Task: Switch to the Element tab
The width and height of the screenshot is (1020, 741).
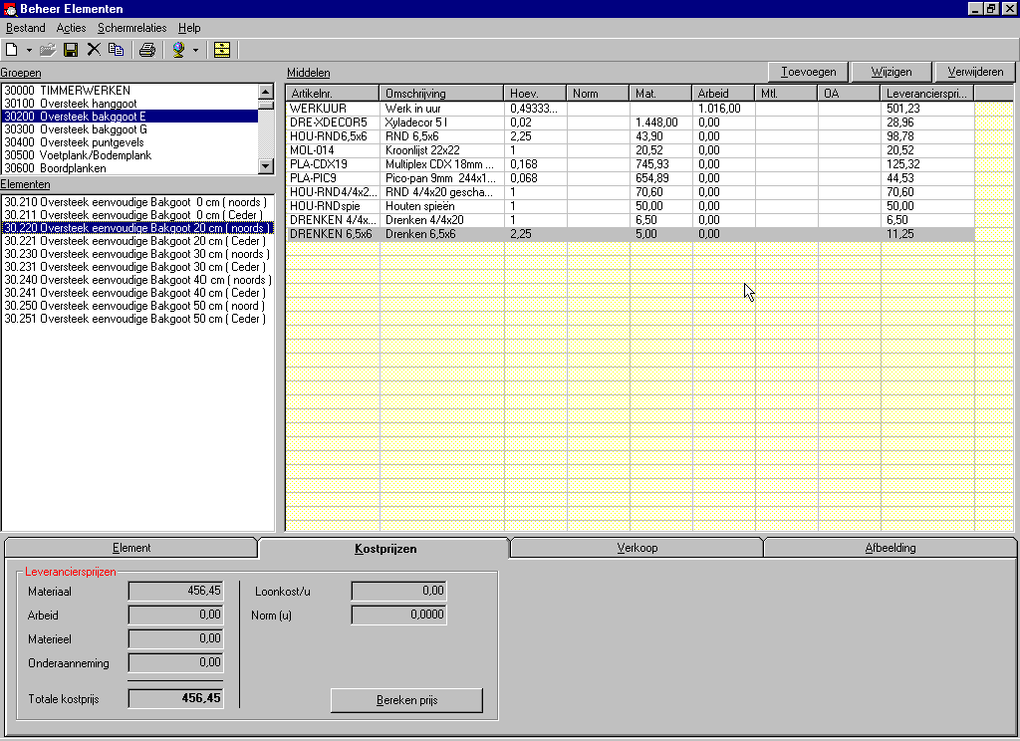Action: pos(131,548)
